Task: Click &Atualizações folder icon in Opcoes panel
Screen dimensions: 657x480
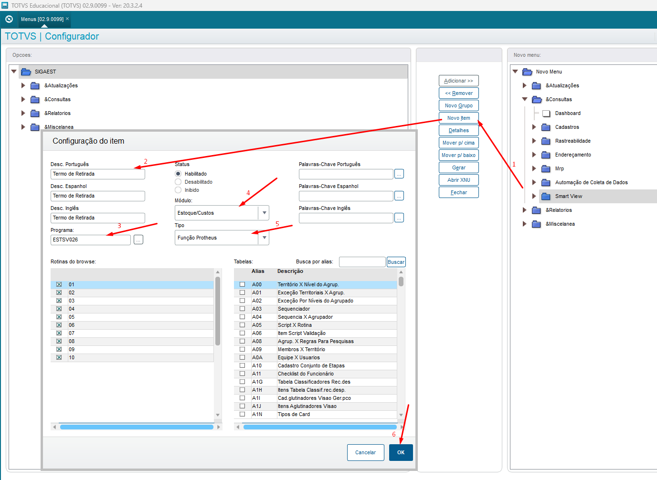Action: pos(35,85)
